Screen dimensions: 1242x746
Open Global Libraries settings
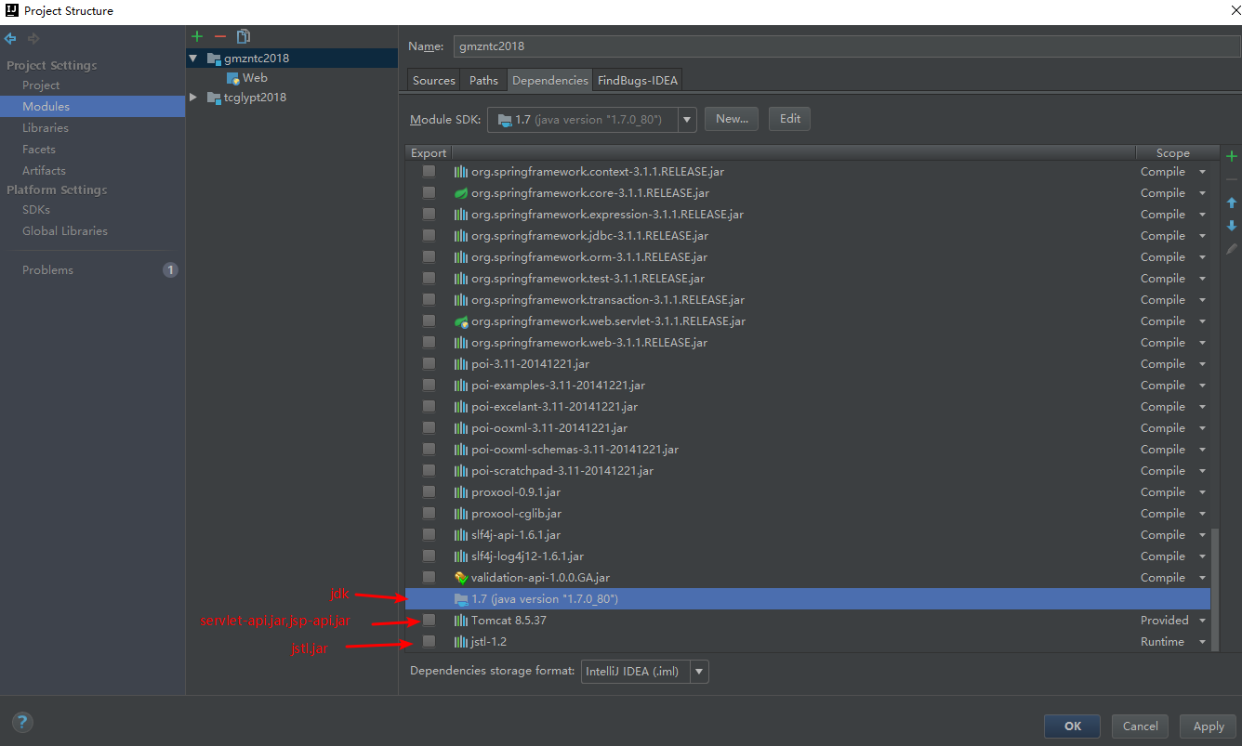pyautogui.click(x=65, y=231)
